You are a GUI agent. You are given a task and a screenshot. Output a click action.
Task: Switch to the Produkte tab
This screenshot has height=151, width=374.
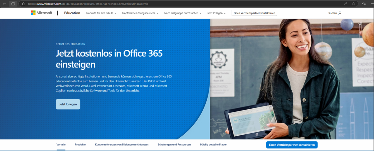[x=80, y=144]
